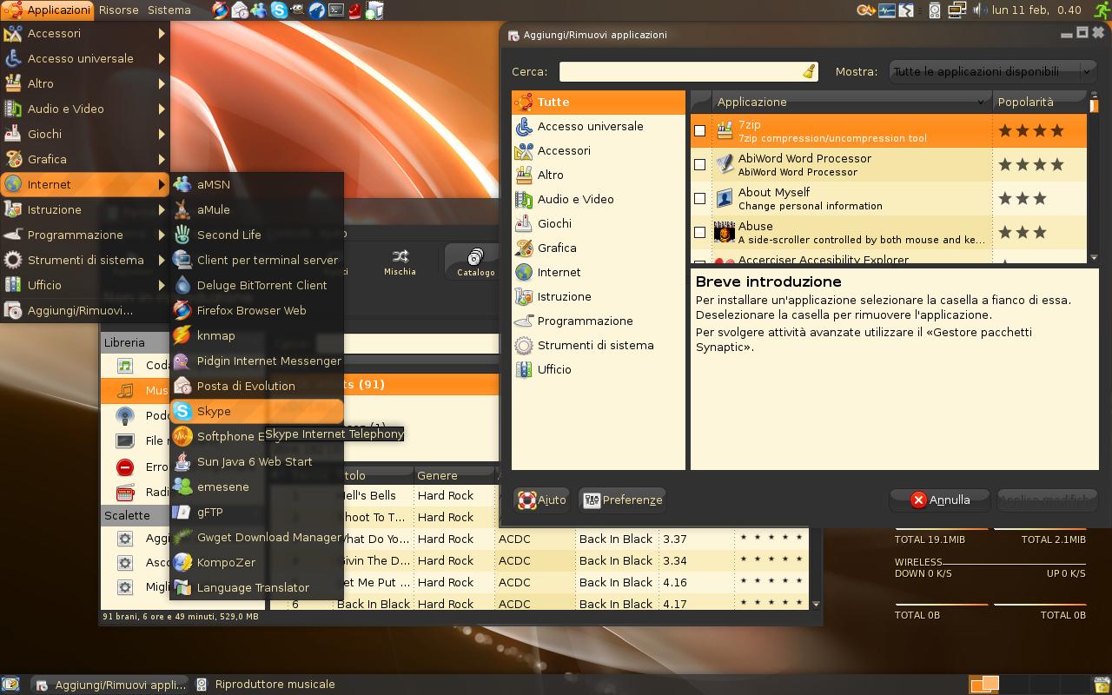Click the date and time clock
This screenshot has width=1112, height=695.
(x=1036, y=10)
